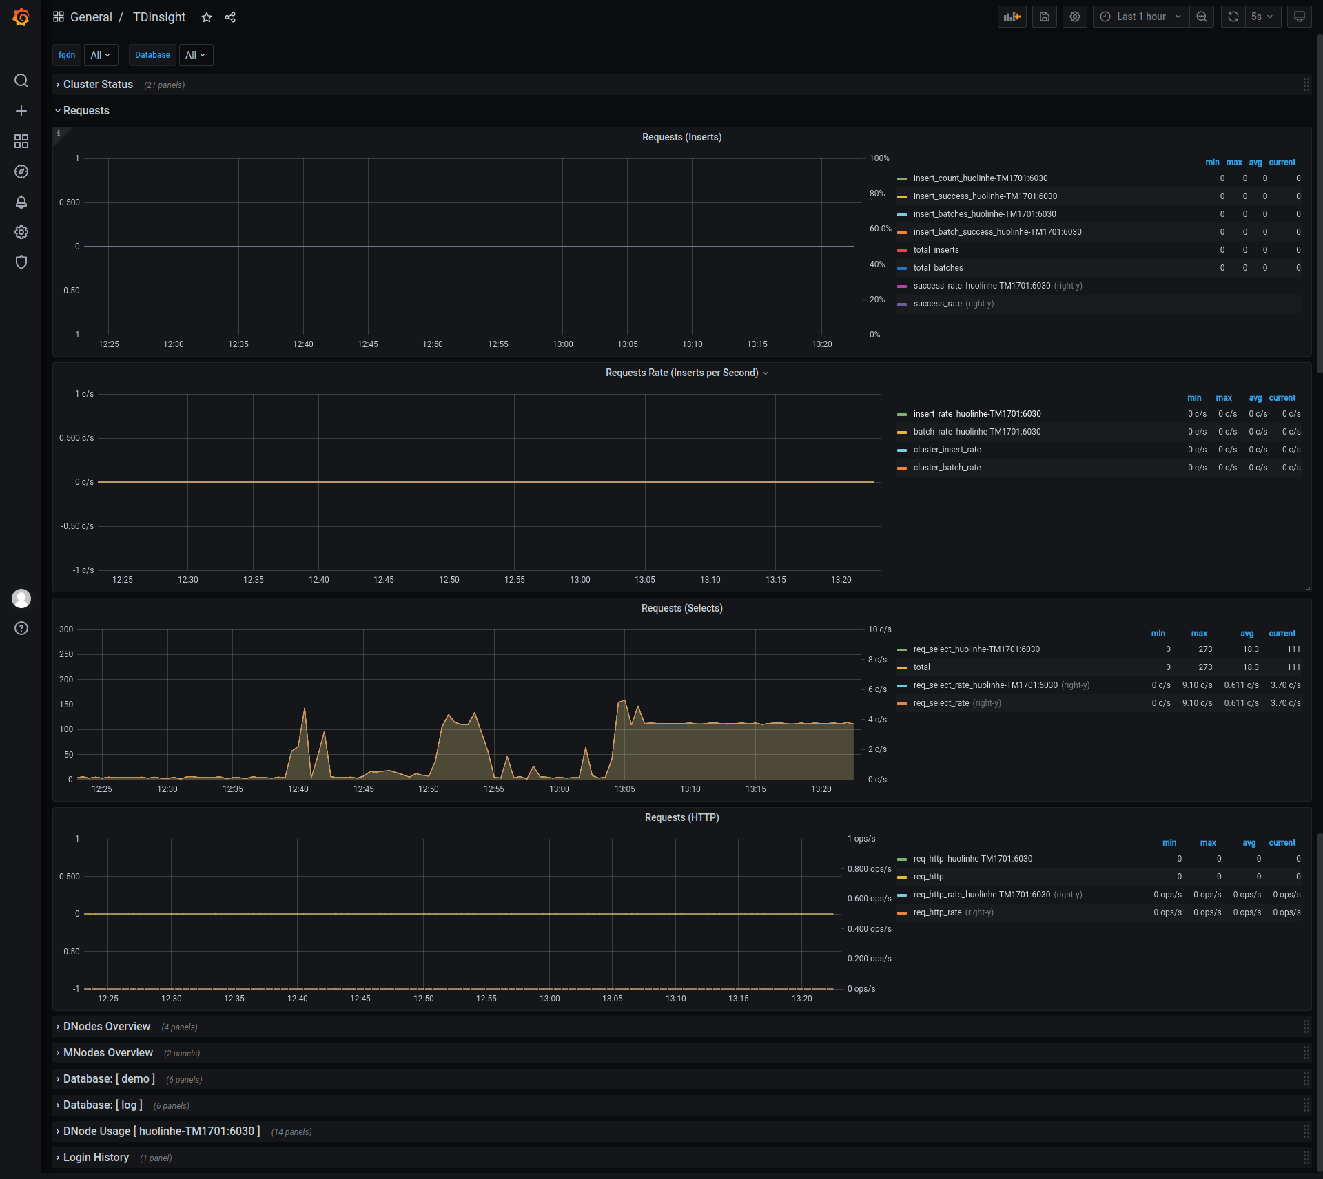Click the total_batches legend color swatch
The image size is (1323, 1179).
tap(901, 268)
